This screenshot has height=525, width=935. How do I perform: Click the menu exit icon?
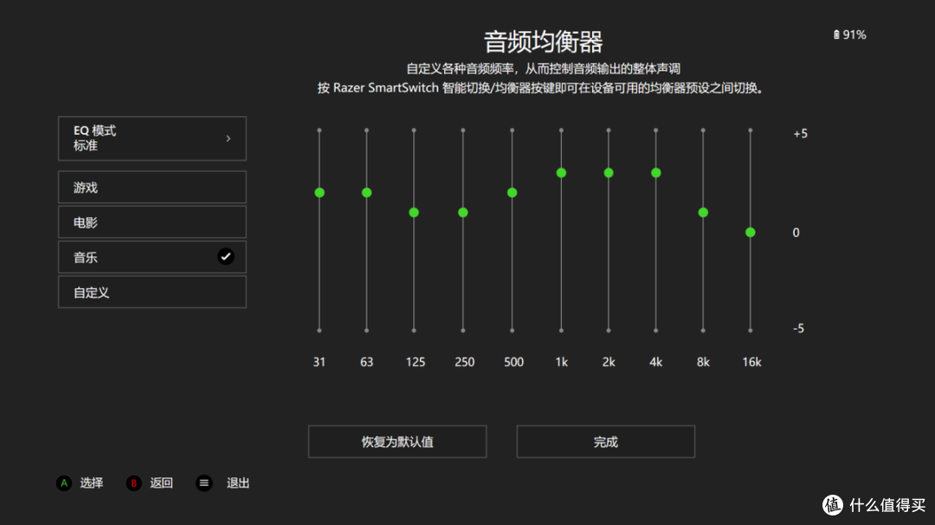click(x=204, y=483)
